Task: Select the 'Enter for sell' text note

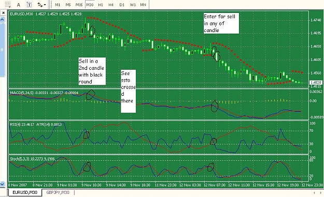Action: [x=221, y=23]
